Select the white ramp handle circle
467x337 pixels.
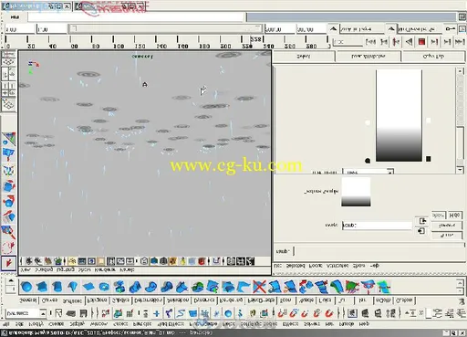[x=368, y=122]
